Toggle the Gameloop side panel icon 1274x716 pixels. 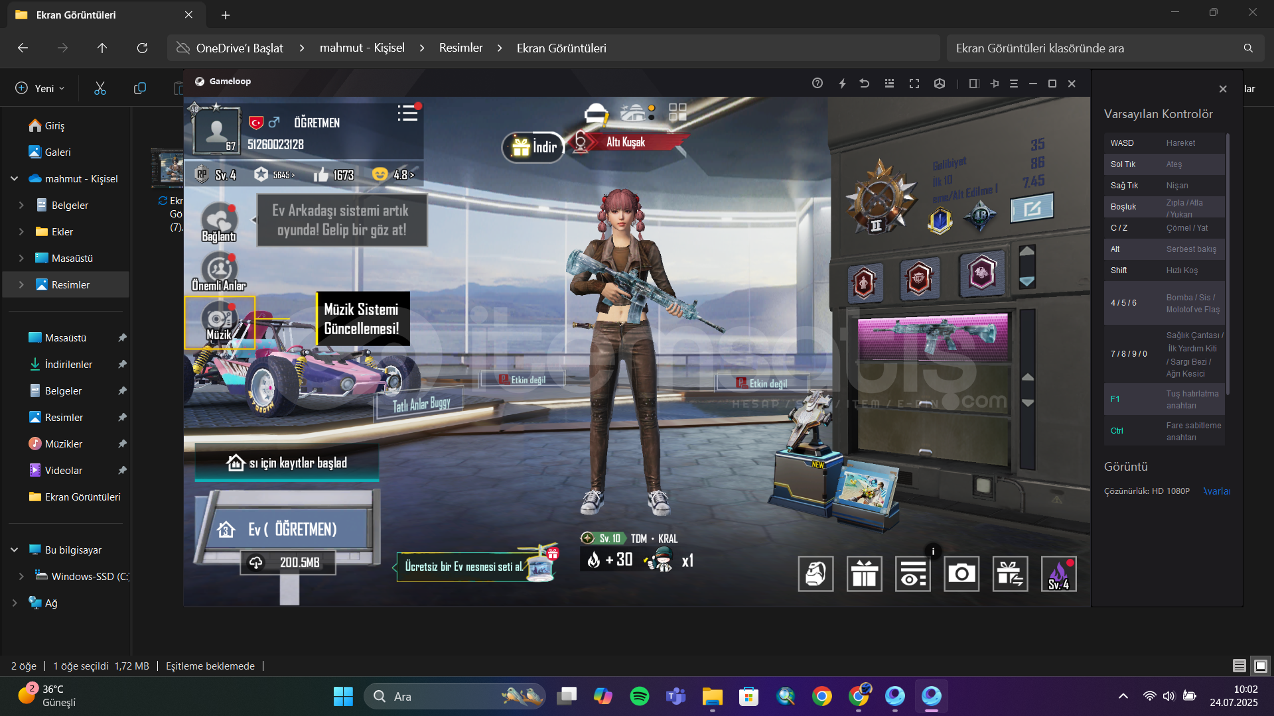point(974,84)
